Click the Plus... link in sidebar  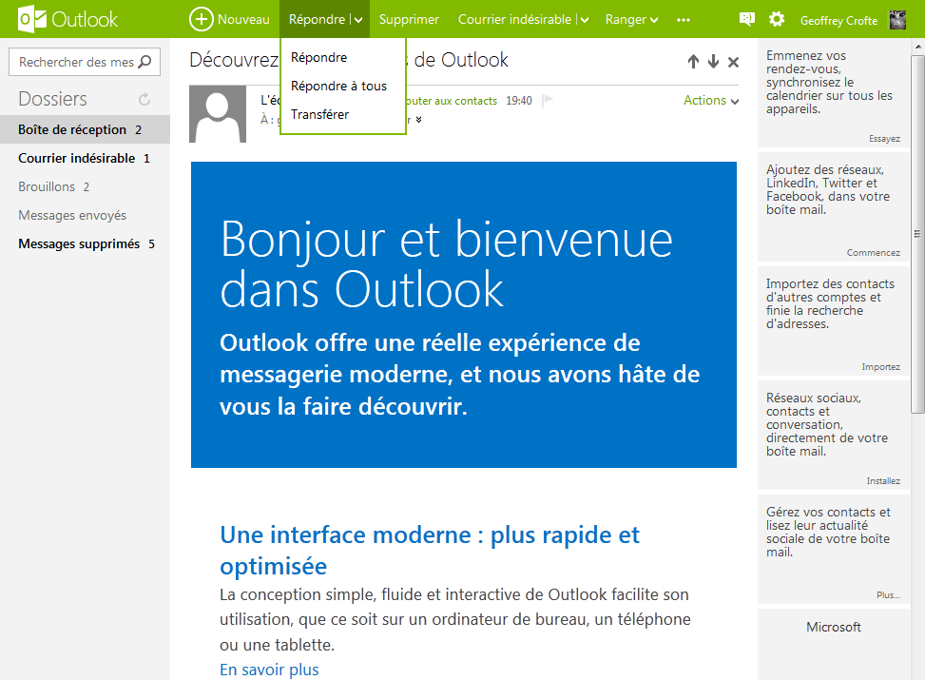click(888, 595)
